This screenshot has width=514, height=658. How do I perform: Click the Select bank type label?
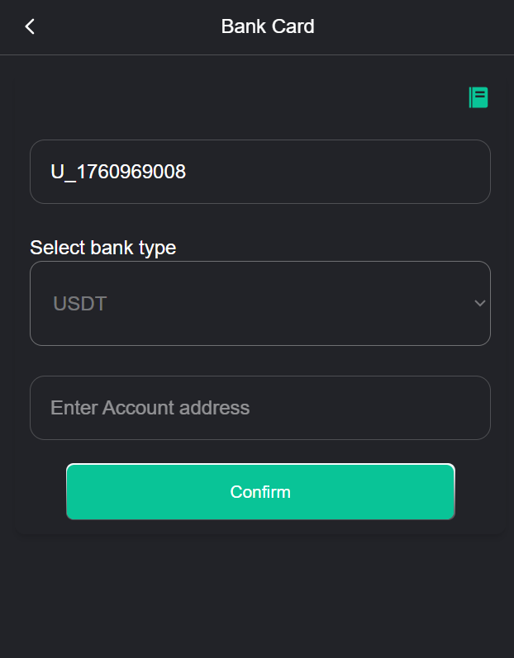pyautogui.click(x=103, y=247)
